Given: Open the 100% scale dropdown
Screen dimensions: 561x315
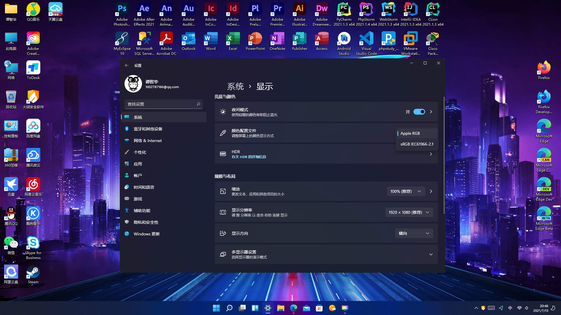Looking at the screenshot, I should coord(406,191).
